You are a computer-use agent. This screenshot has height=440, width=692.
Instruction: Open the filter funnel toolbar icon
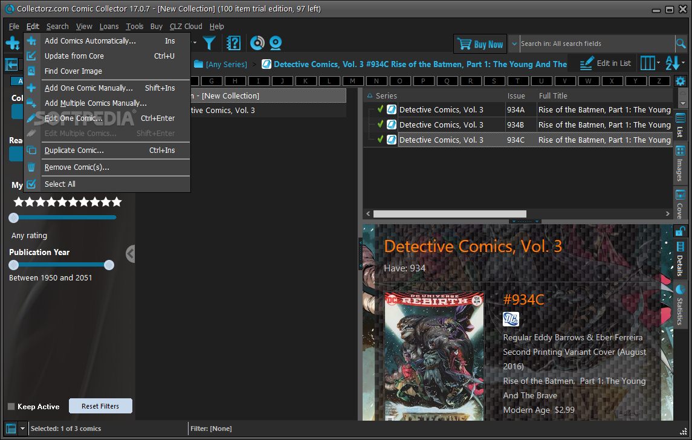tap(209, 43)
